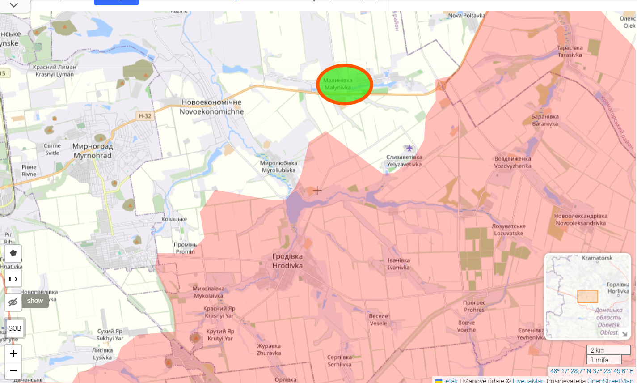Click the crosshair marker at map center
The image size is (637, 383).
coord(317,191)
